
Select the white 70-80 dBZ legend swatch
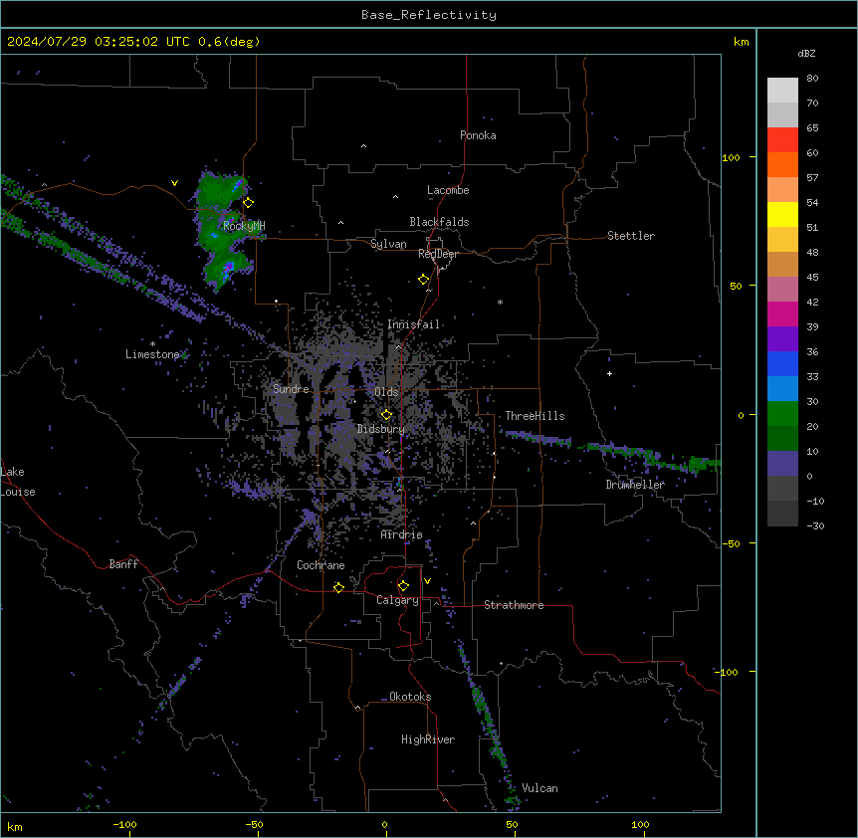pos(782,91)
